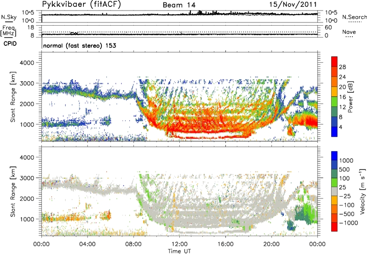Click the noise spike cluster near 14:00 in N.Sky plot
Viewport: 367px width, 254px height.
[x=200, y=12]
